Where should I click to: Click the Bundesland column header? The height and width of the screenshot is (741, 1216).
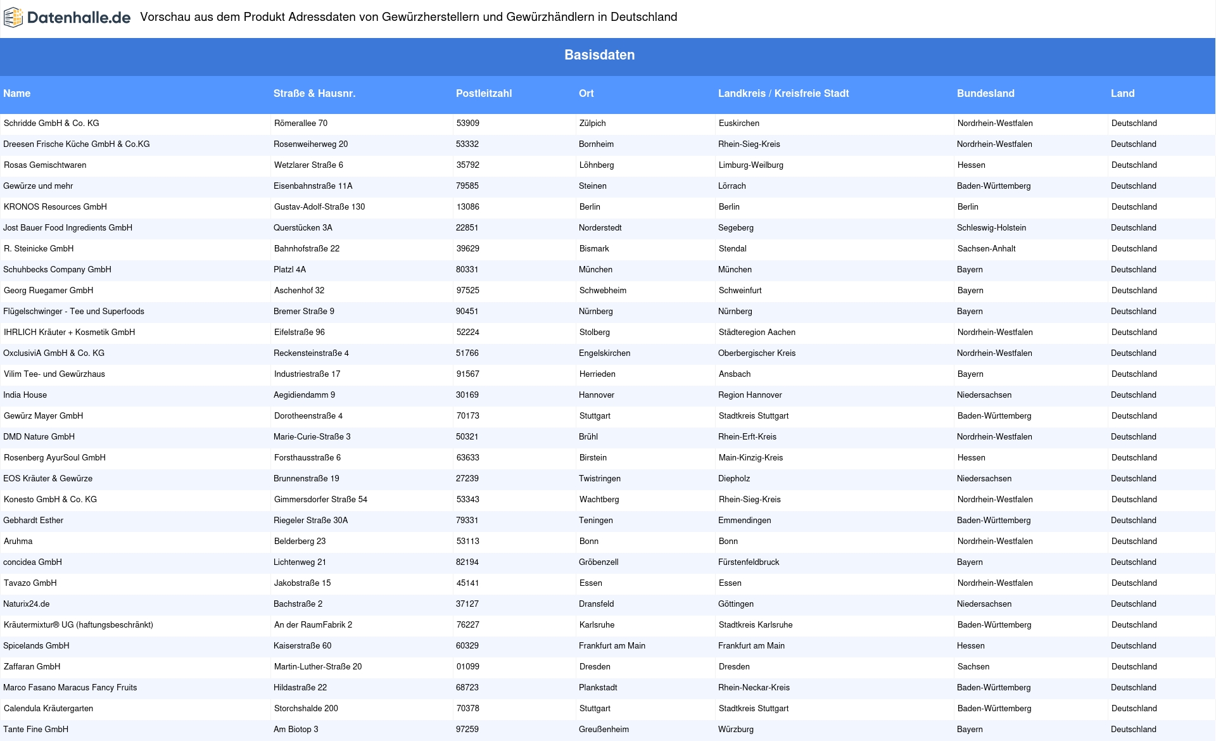(985, 93)
